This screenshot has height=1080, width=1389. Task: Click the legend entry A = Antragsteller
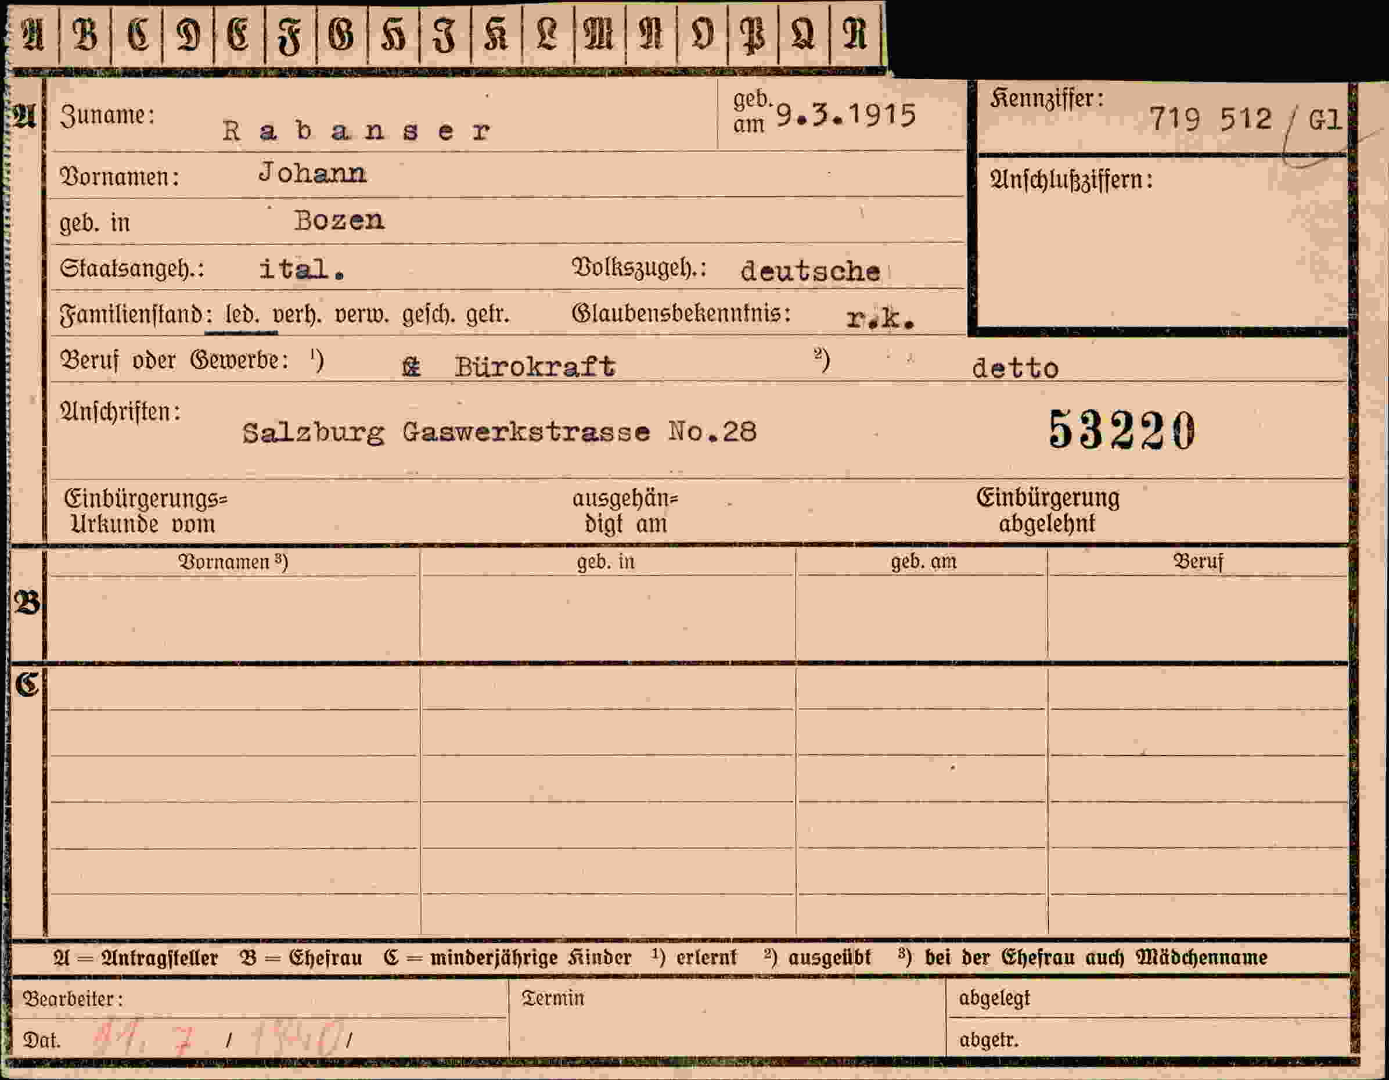136,957
